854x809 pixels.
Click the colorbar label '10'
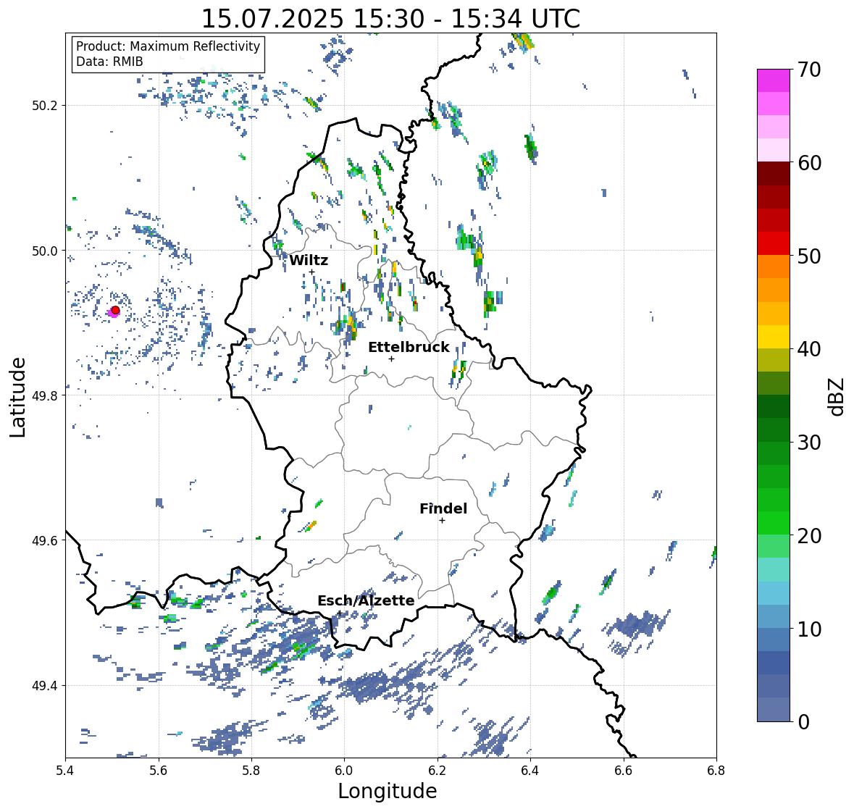pos(809,629)
